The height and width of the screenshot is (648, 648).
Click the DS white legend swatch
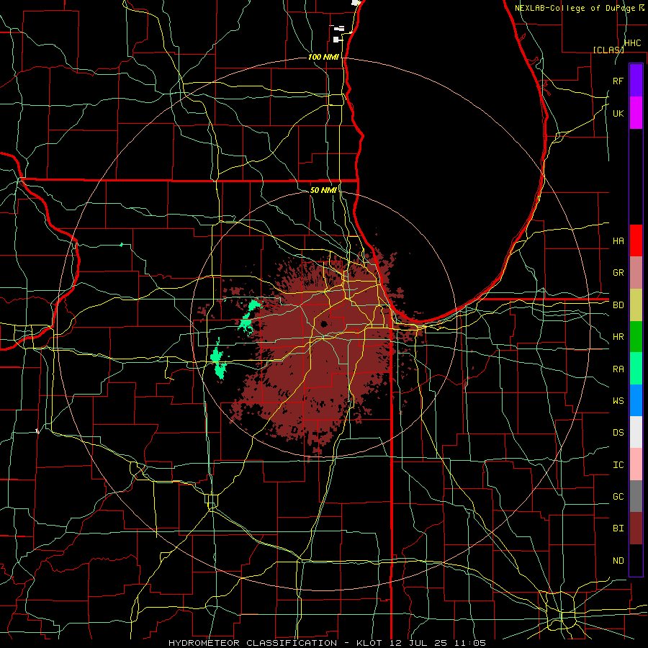(636, 432)
